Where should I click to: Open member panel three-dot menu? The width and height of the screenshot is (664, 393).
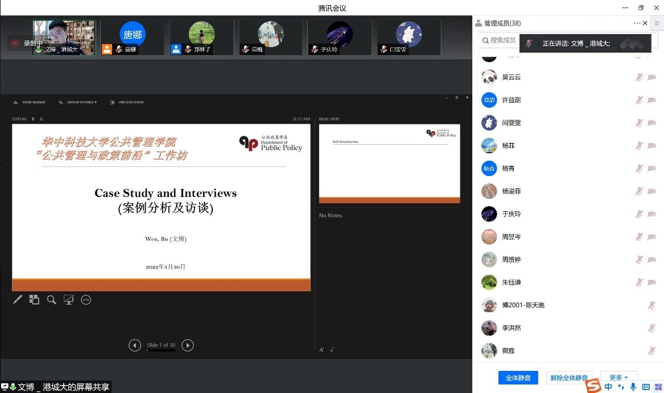coord(637,23)
